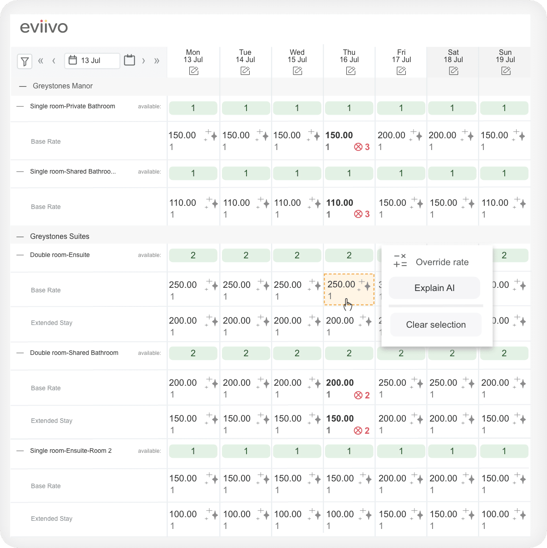This screenshot has height=548, width=547.
Task: Jump back with double left chevrons
Action: 40,61
